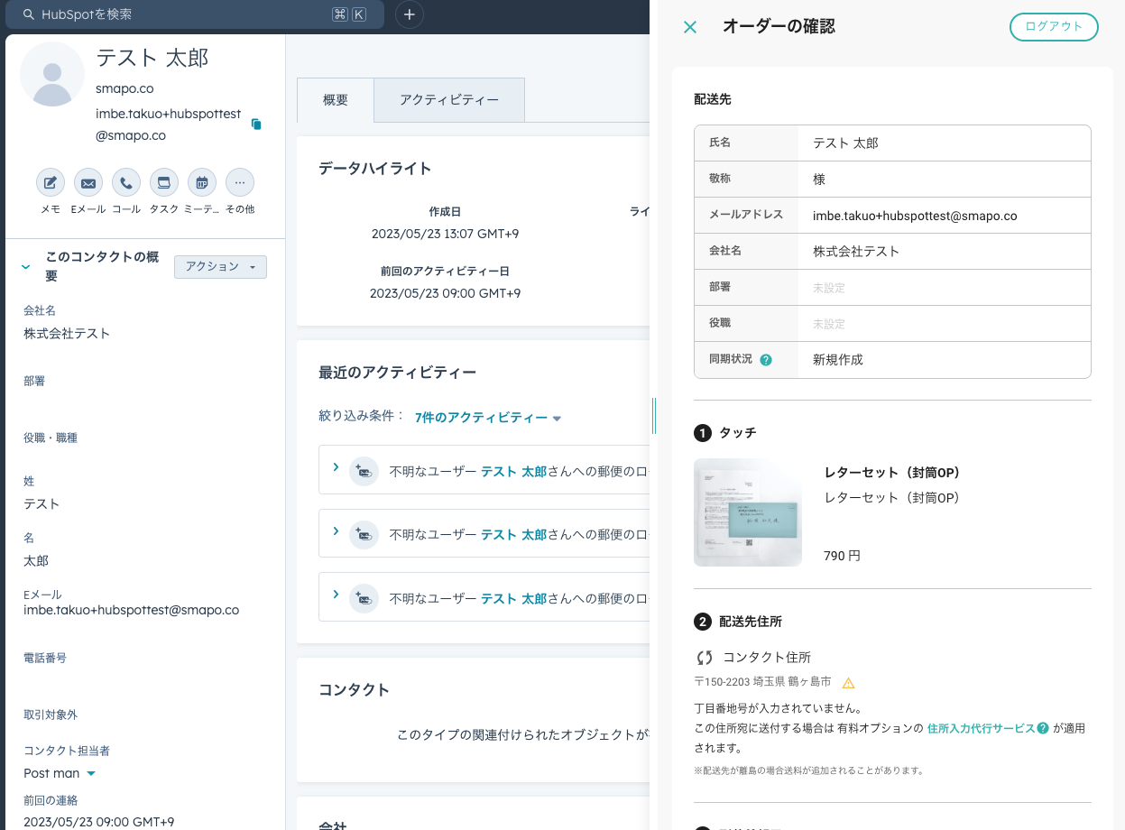Click the ミーティング calendar icon button
The height and width of the screenshot is (830, 1125).
202,183
